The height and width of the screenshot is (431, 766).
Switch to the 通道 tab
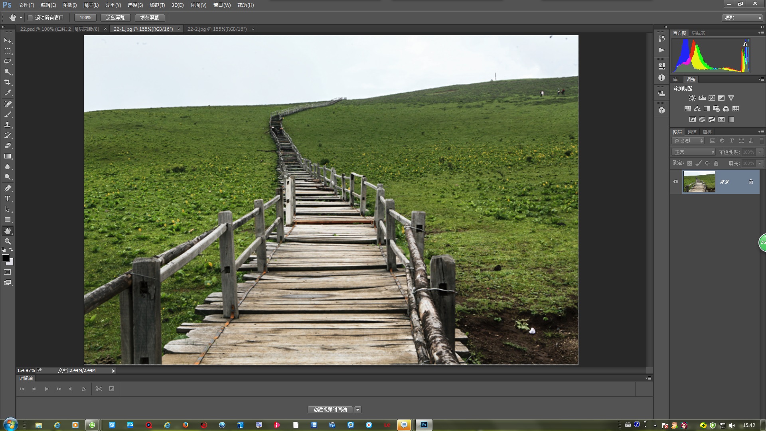(692, 132)
